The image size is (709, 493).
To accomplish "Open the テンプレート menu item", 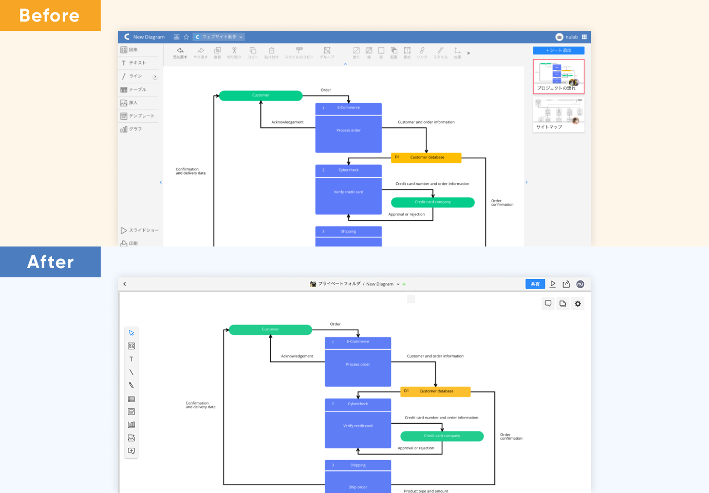I will (138, 116).
